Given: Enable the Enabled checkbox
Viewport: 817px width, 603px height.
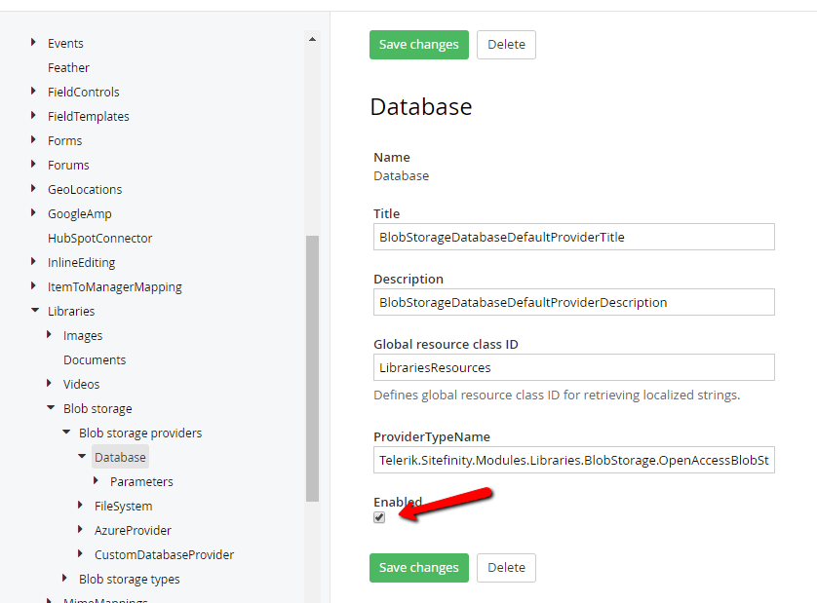Looking at the screenshot, I should point(379,517).
